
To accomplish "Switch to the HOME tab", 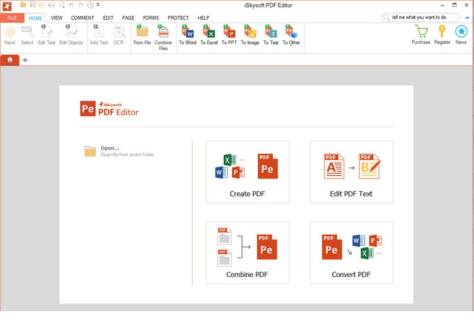I will 35,18.
